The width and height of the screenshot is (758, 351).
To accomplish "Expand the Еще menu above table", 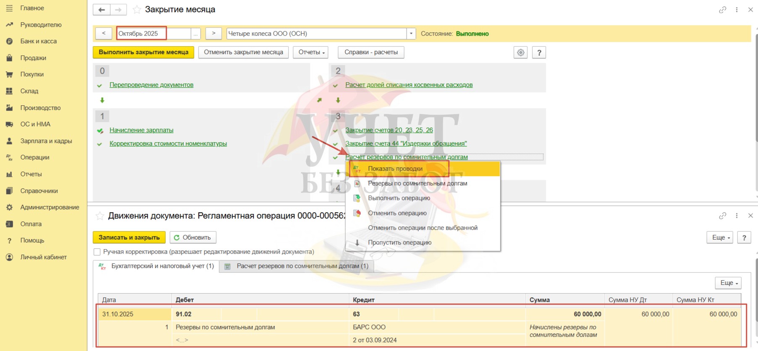I will point(728,283).
